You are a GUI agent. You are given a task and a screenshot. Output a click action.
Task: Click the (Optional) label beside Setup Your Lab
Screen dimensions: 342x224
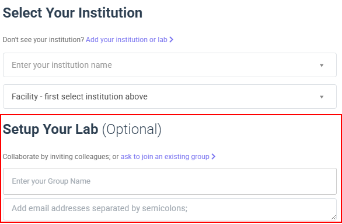click(x=132, y=129)
